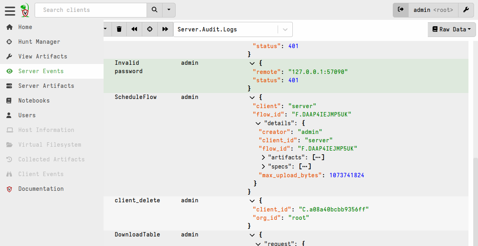This screenshot has width=478, height=246.
Task: Click the View Artifacts wrench icon
Action: pyautogui.click(x=10, y=56)
